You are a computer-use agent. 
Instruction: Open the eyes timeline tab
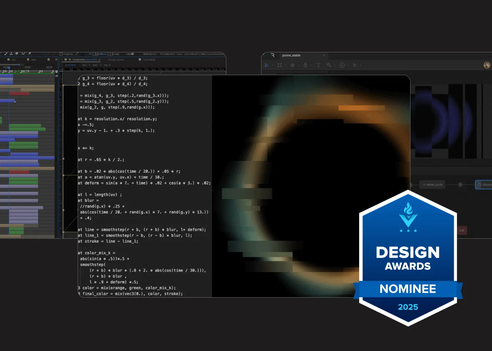click(34, 60)
